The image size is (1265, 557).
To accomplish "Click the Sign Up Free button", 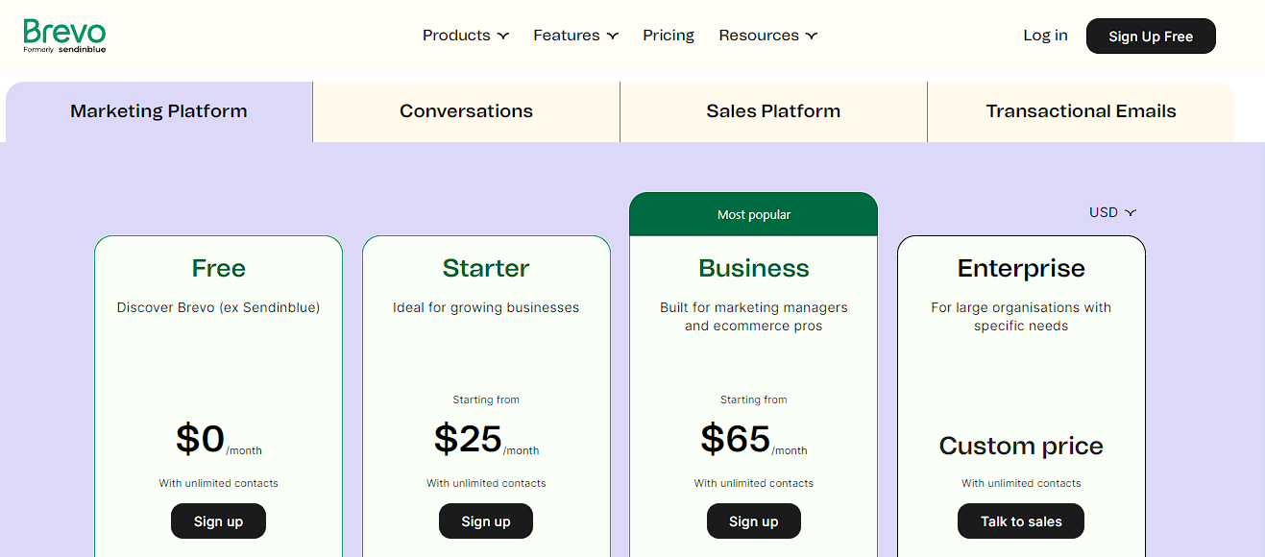I will 1151,36.
